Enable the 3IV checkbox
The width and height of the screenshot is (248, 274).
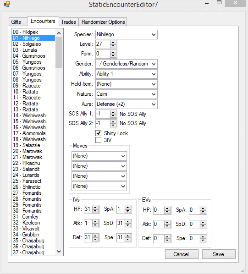(98, 140)
